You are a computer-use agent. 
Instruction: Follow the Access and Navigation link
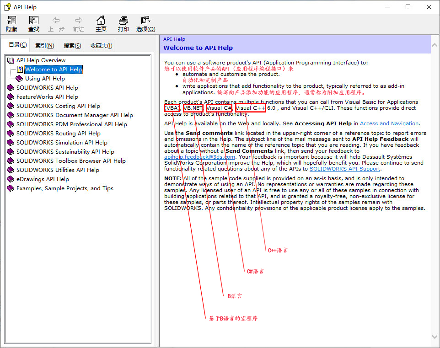pyautogui.click(x=389, y=123)
